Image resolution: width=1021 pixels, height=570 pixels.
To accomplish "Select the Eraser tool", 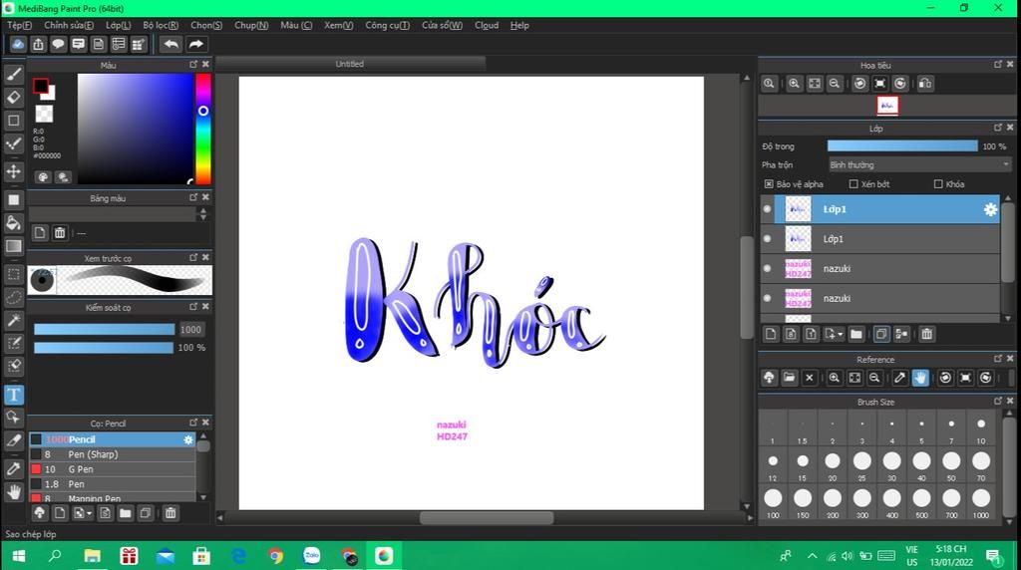I will [14, 98].
